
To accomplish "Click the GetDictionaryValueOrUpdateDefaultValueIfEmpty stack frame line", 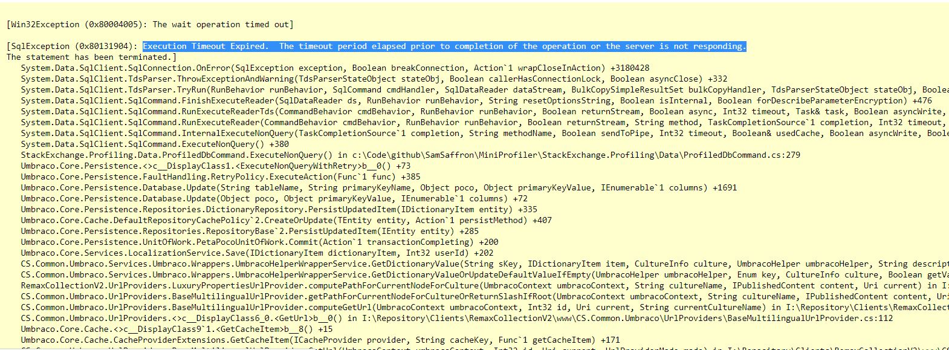I will click(x=485, y=275).
